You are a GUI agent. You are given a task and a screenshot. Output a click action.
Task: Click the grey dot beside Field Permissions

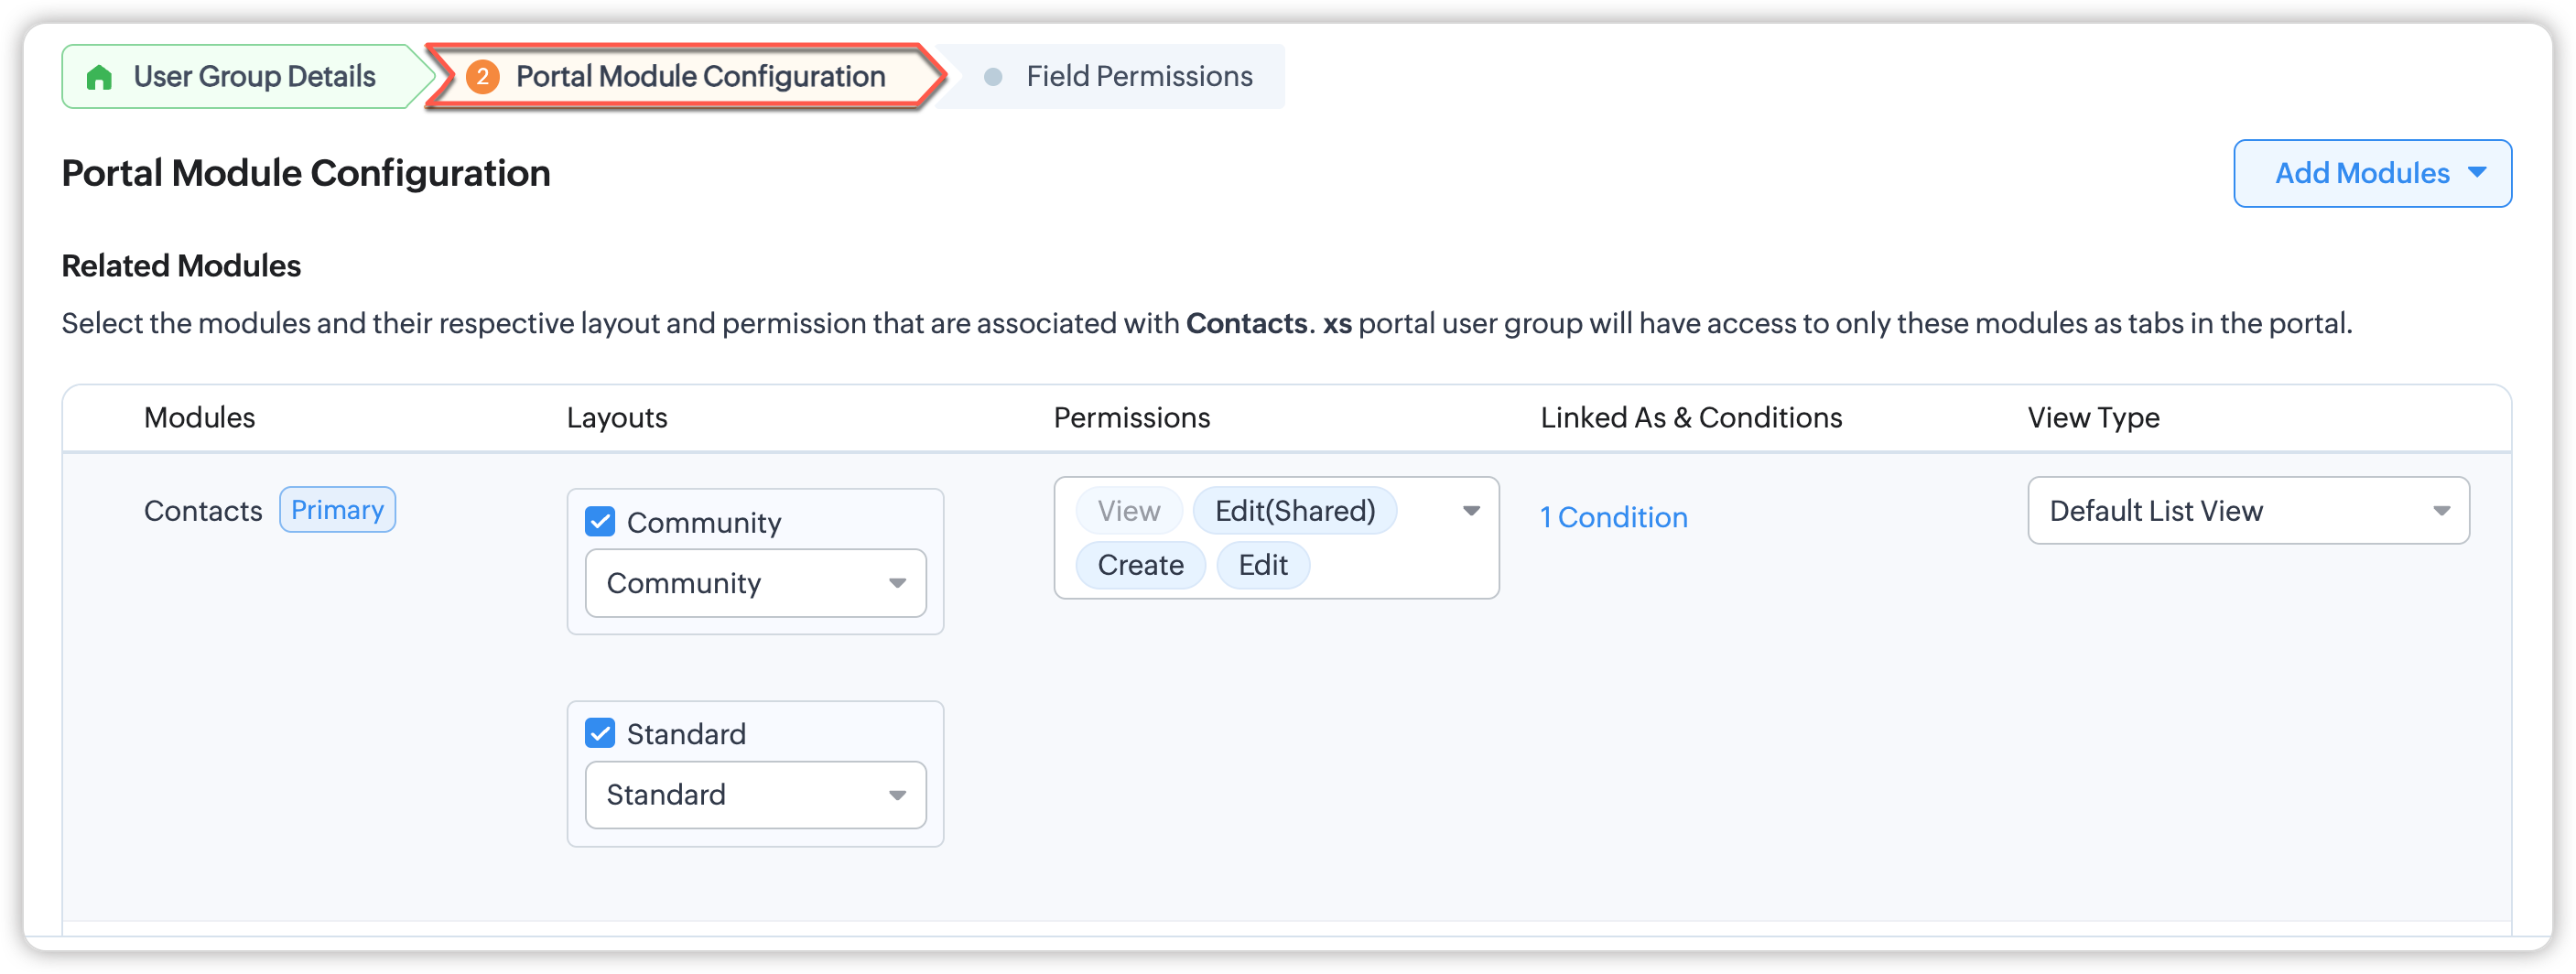[x=993, y=77]
